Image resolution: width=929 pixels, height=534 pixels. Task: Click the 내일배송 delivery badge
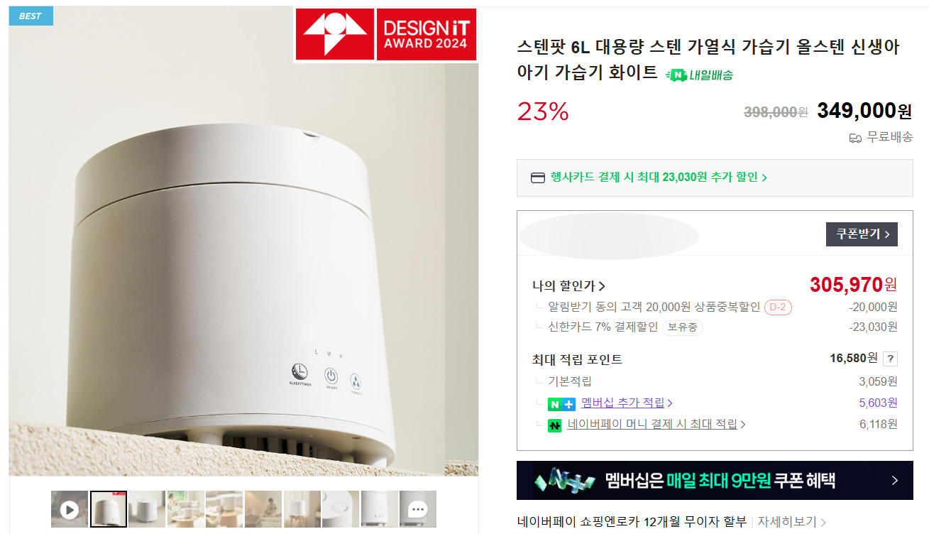point(699,75)
